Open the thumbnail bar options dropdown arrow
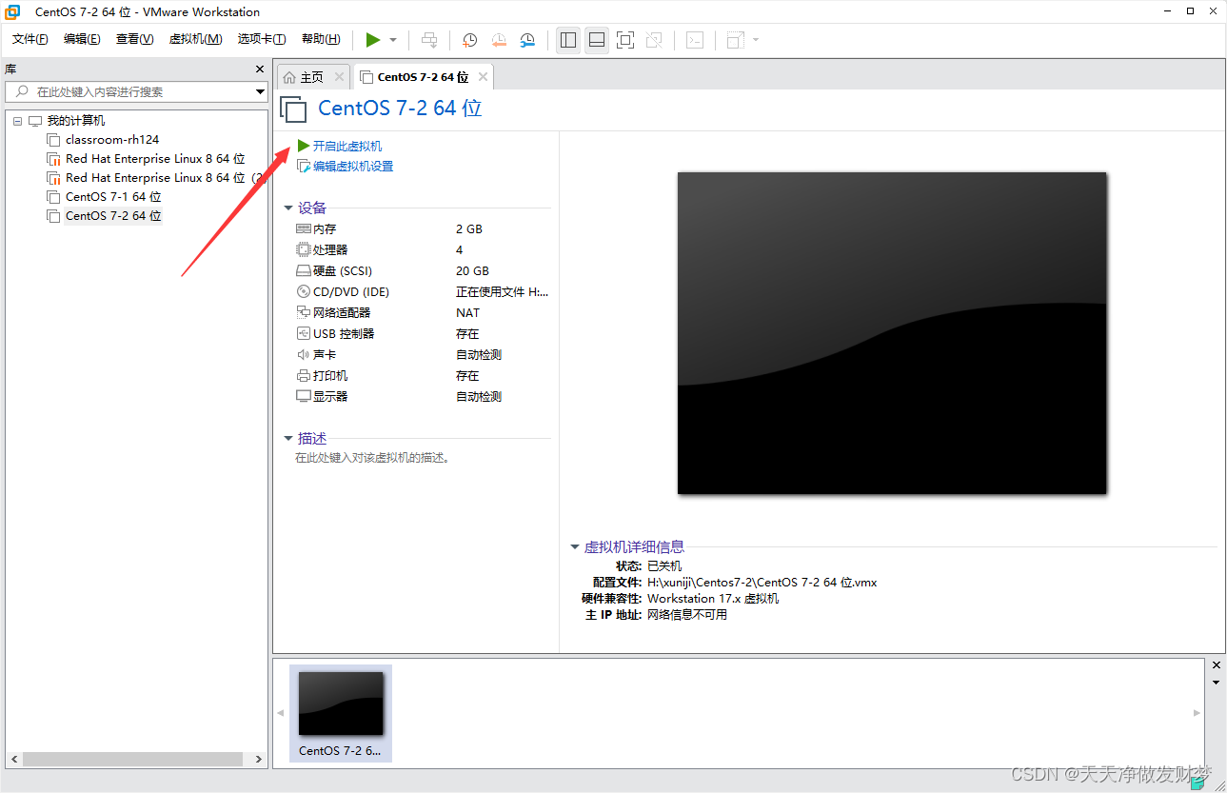Viewport: 1227px width, 793px height. 1217,683
